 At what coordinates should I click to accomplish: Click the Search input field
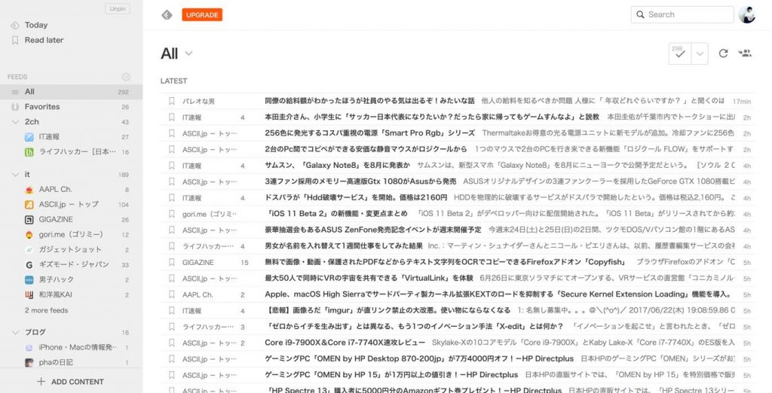(x=682, y=15)
